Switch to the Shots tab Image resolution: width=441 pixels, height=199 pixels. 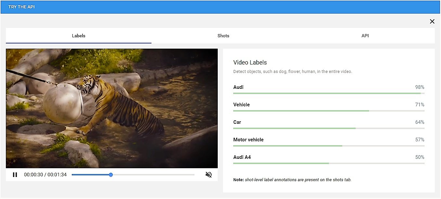click(223, 36)
